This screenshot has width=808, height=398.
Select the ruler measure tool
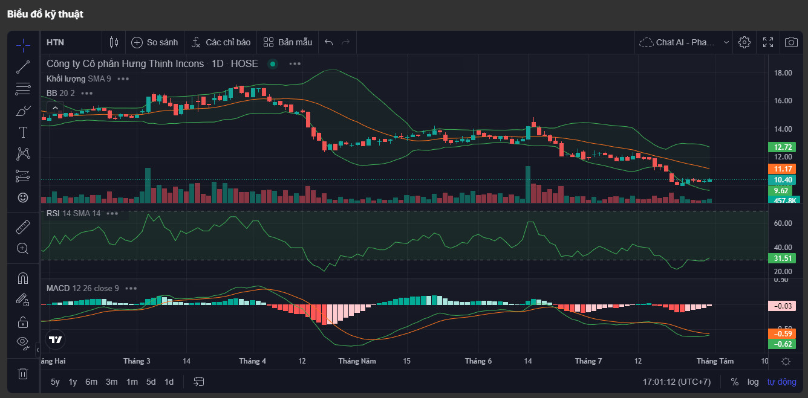click(23, 226)
